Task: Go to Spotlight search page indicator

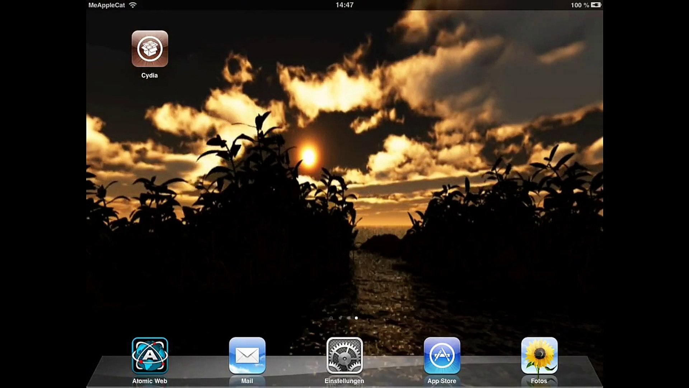Action: [331, 318]
